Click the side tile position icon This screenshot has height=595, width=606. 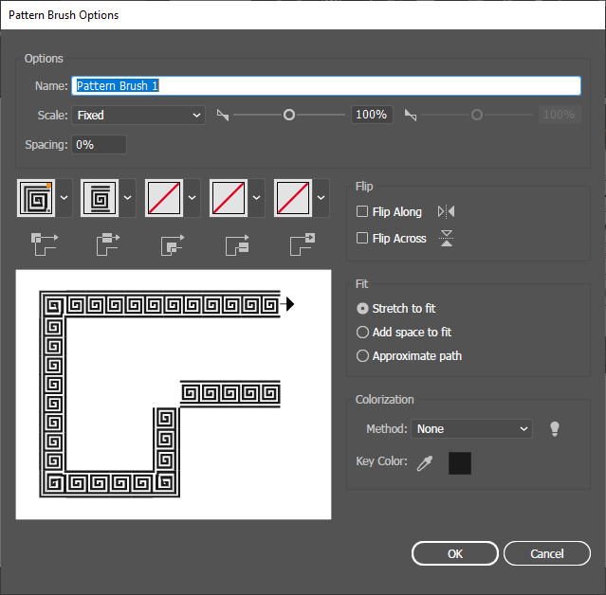[x=108, y=244]
